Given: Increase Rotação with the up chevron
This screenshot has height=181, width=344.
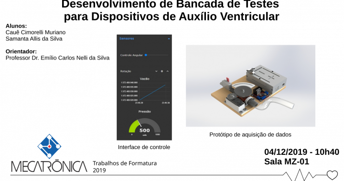Looking at the screenshot, I should pos(168,71).
